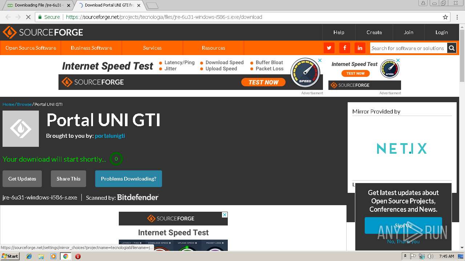Open a new browser tab
The width and height of the screenshot is (465, 261).
click(152, 5)
